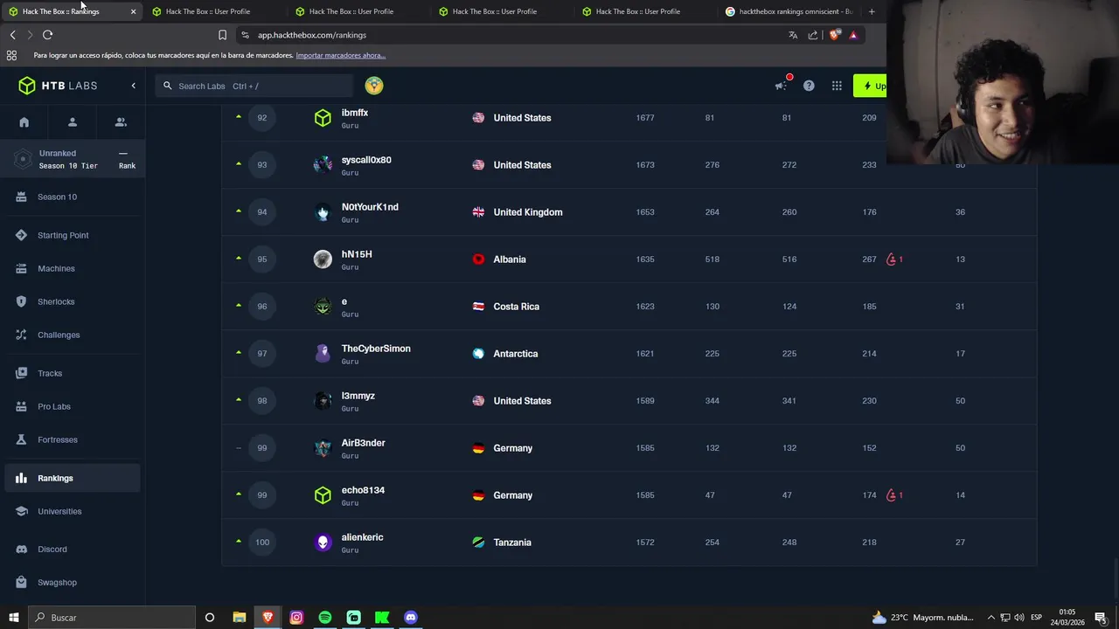The width and height of the screenshot is (1119, 629).
Task: Click the United Kingdom flag icon
Action: (x=478, y=212)
